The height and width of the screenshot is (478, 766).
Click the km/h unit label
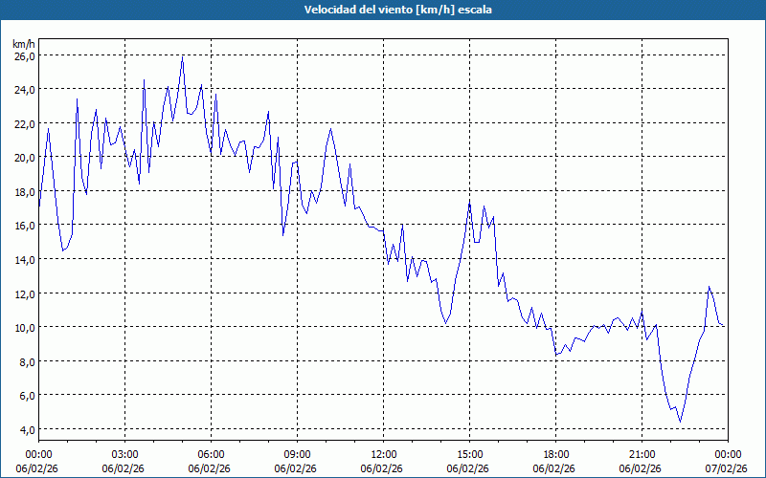(24, 44)
